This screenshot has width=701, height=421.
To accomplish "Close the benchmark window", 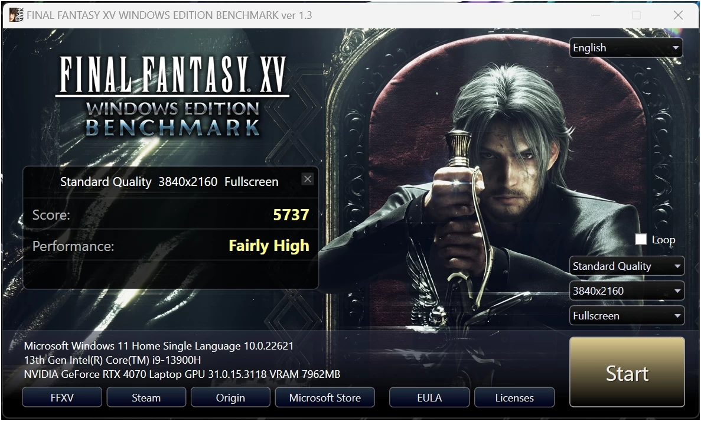I will pos(678,15).
